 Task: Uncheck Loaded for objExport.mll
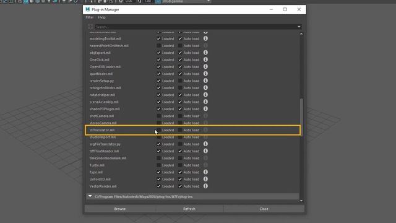[x=158, y=53]
